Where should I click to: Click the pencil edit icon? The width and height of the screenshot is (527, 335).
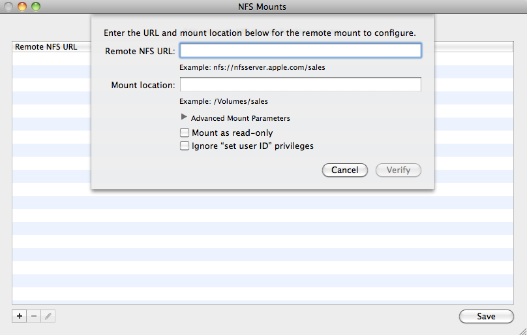coord(48,316)
